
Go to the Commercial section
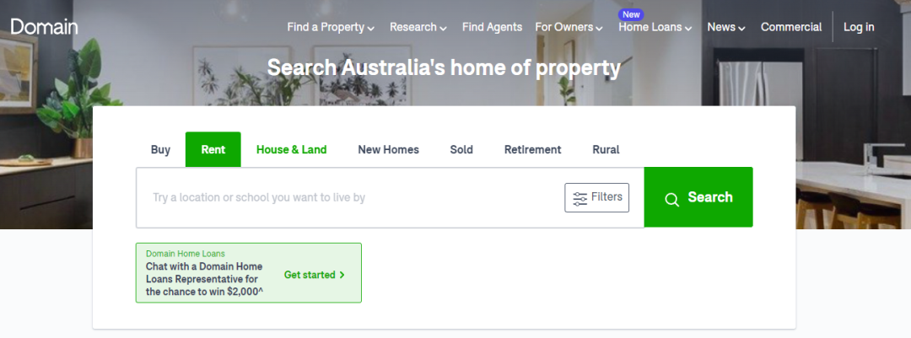(790, 27)
